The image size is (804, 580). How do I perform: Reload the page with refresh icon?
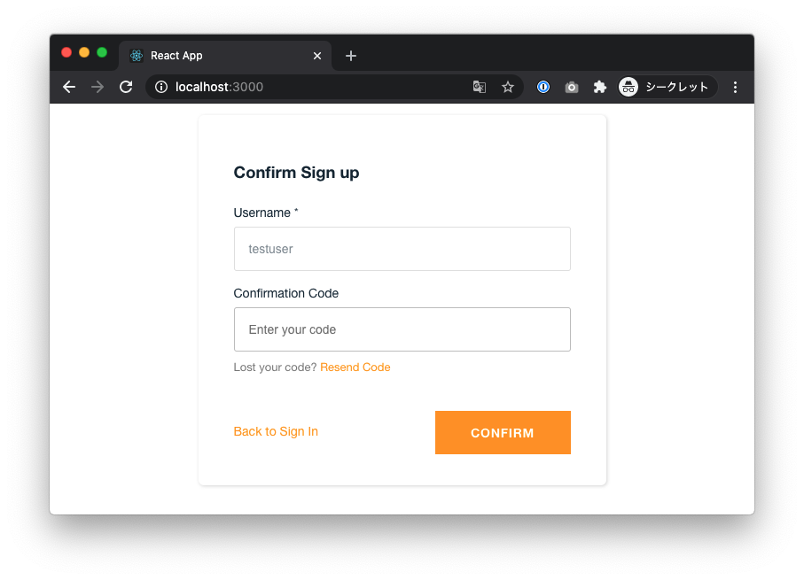pos(126,87)
